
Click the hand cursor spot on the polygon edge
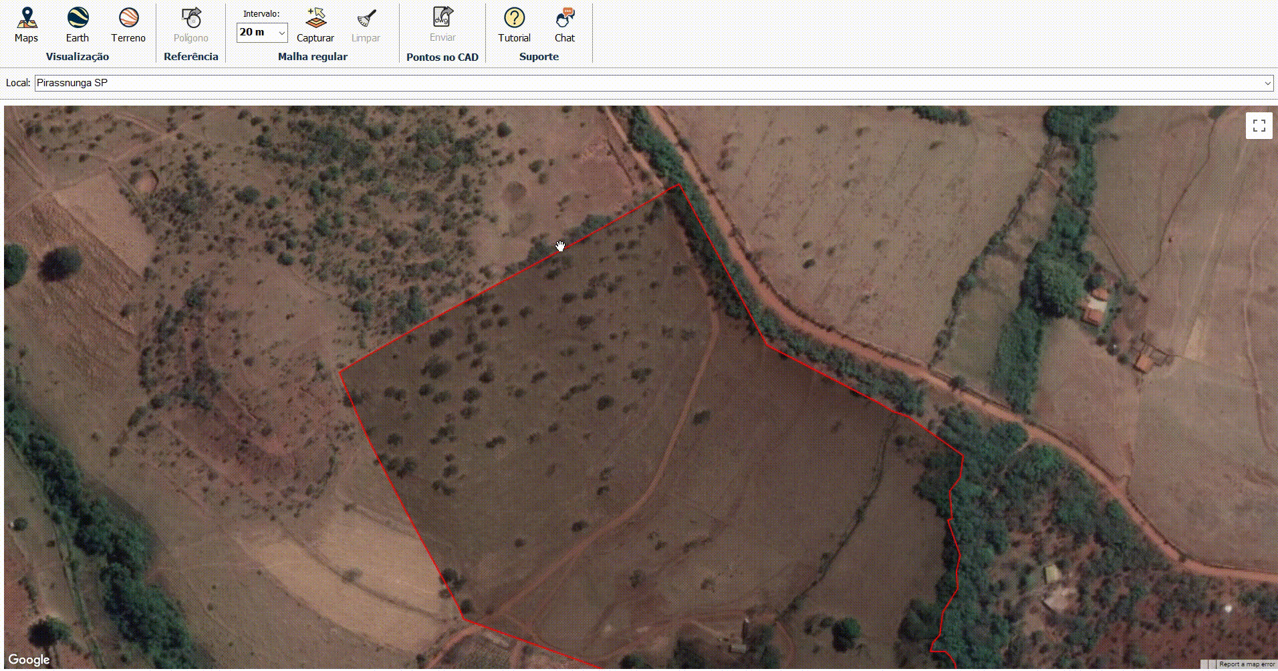tap(560, 246)
